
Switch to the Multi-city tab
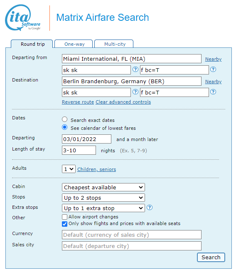114,44
